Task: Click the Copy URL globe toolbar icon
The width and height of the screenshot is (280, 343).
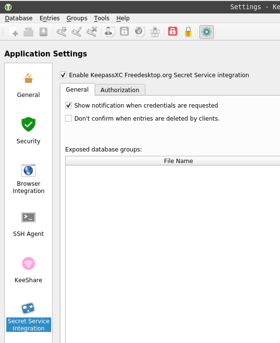Action: coord(140,32)
